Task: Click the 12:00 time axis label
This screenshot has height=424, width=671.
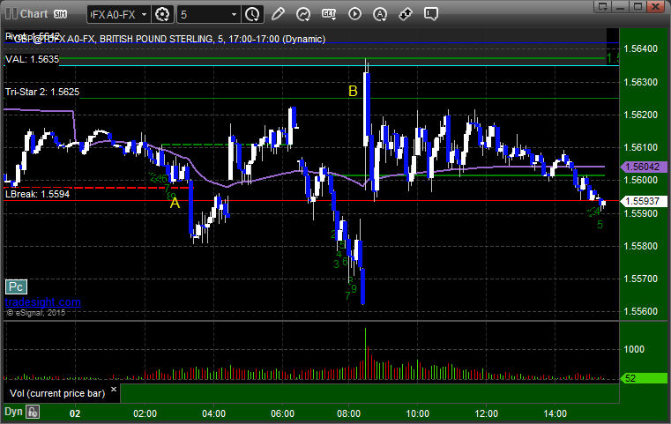Action: pos(486,413)
